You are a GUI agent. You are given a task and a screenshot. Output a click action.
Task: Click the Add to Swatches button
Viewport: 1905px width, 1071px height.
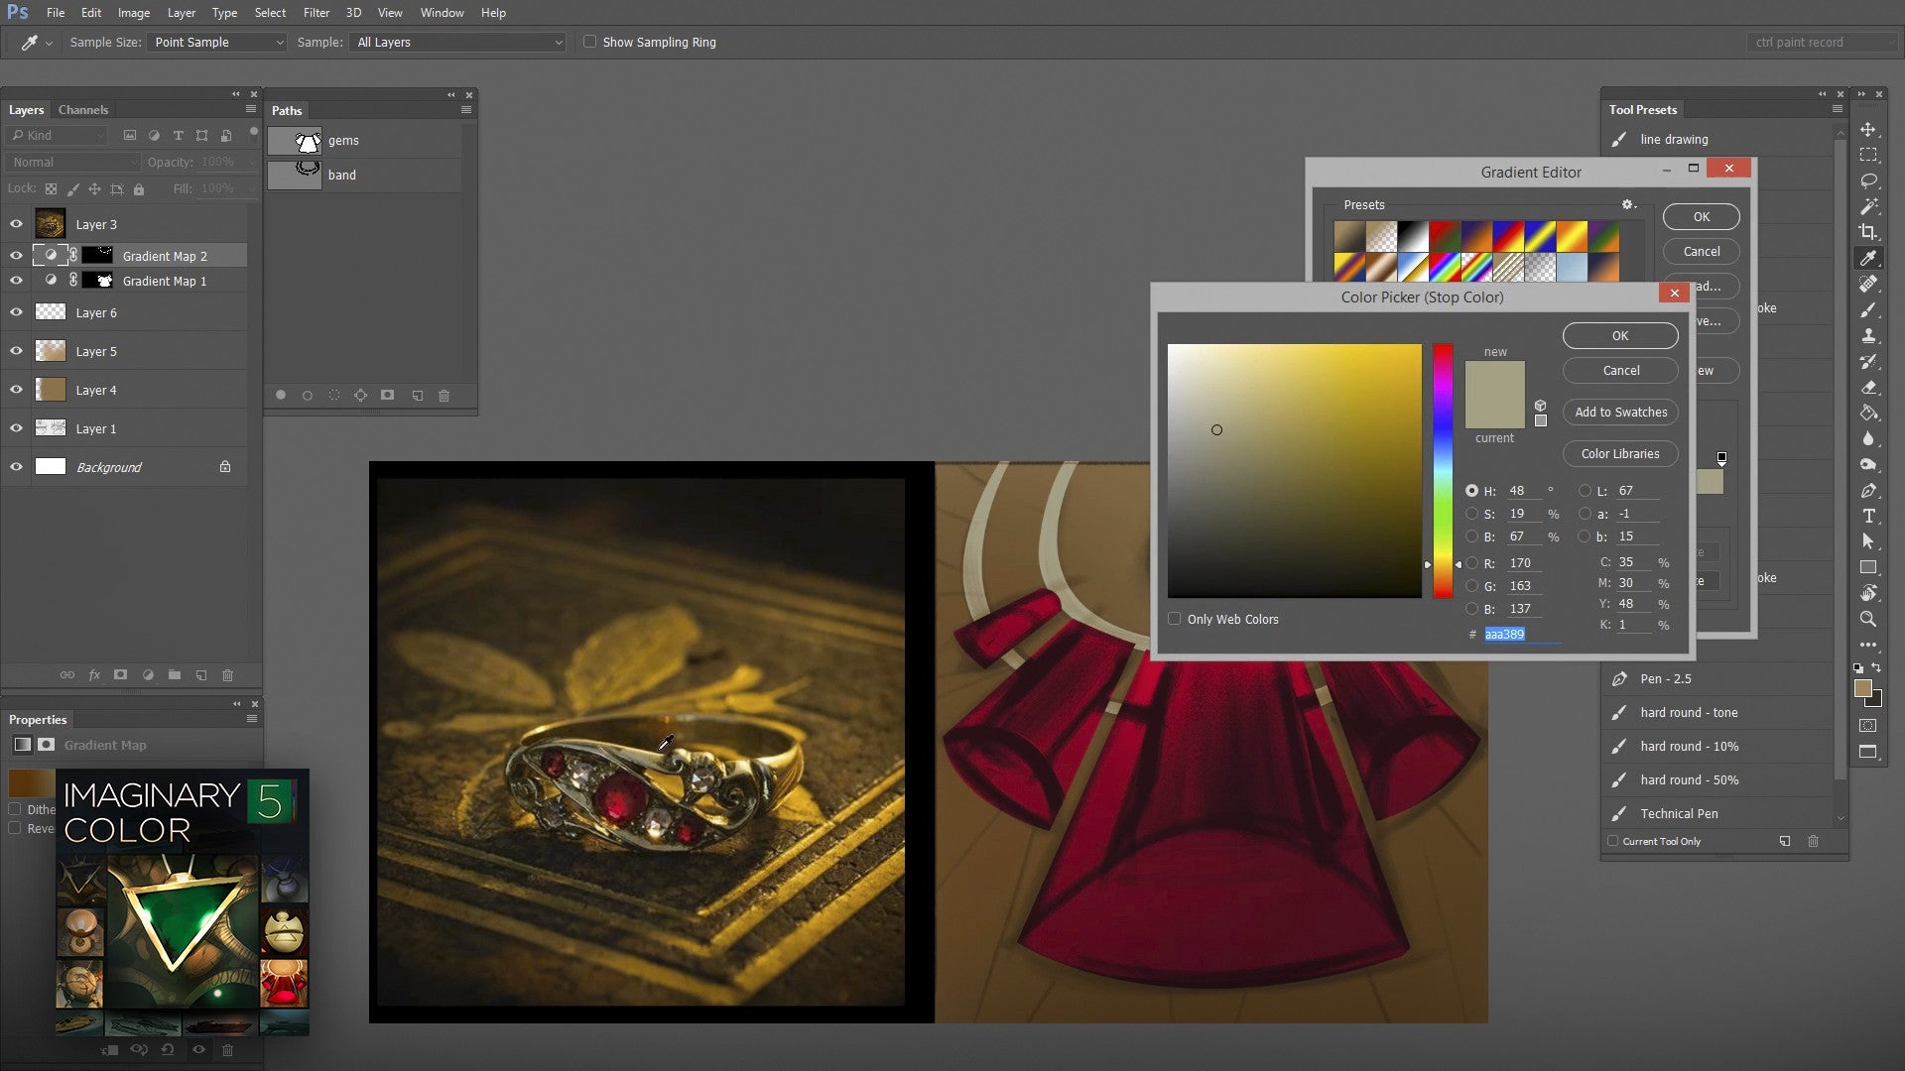[1620, 411]
